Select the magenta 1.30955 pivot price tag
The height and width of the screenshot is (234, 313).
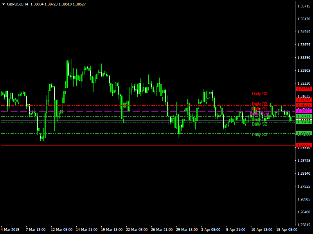[304, 111]
